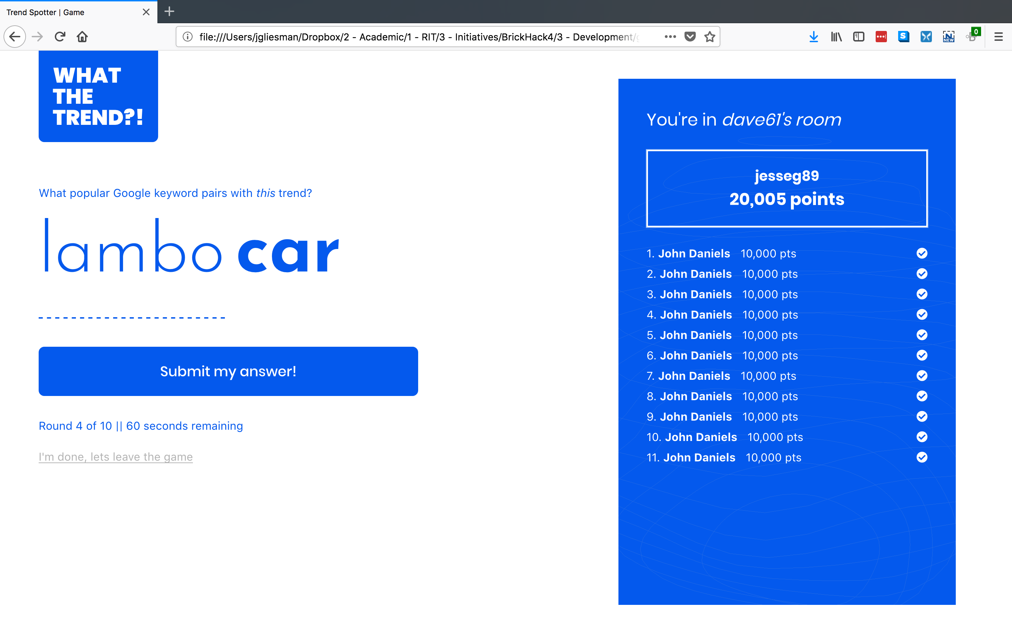Screen dimensions: 1012x633
Task: Toggle the sidebar view icon
Action: click(x=858, y=37)
